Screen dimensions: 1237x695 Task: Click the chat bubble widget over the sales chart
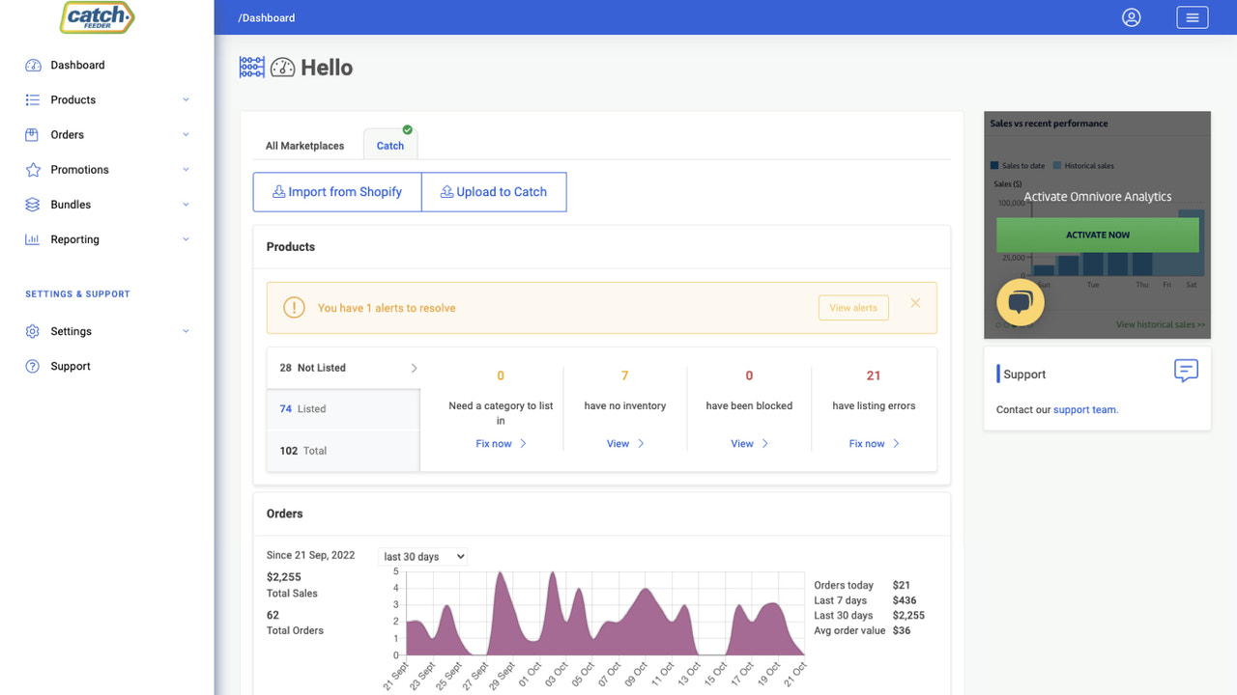tap(1021, 302)
